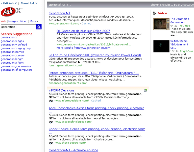Open the 'Génération NT' first result

pos(60,13)
